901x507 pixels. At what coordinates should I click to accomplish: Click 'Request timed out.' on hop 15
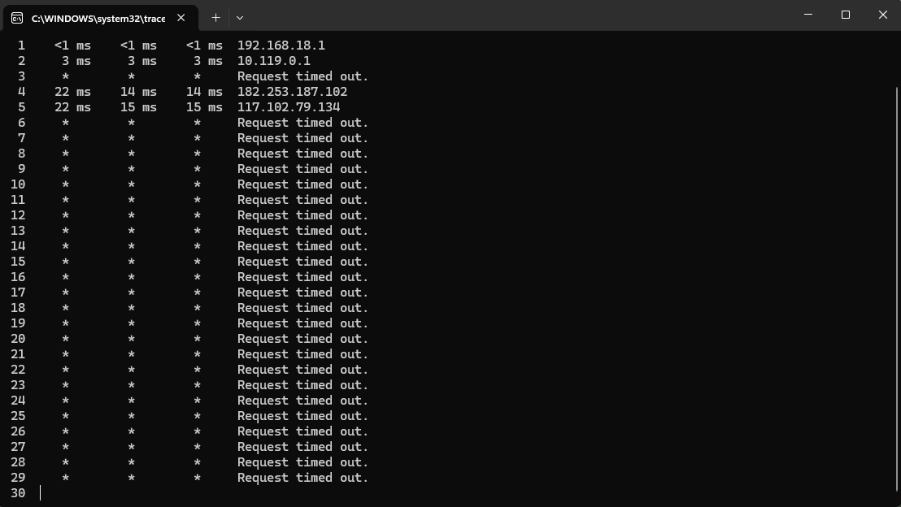point(303,262)
